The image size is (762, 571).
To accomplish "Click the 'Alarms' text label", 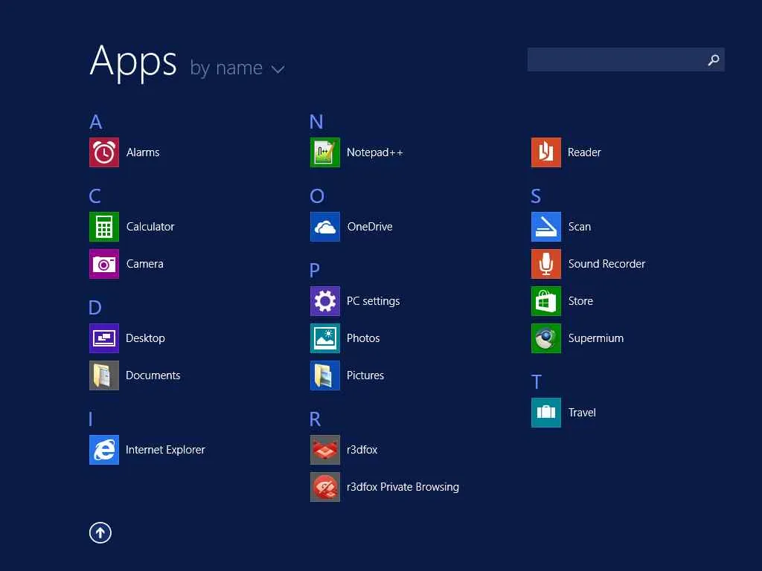I will click(x=143, y=152).
